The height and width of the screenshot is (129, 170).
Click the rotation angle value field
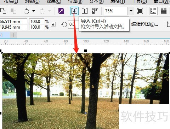click(x=73, y=24)
